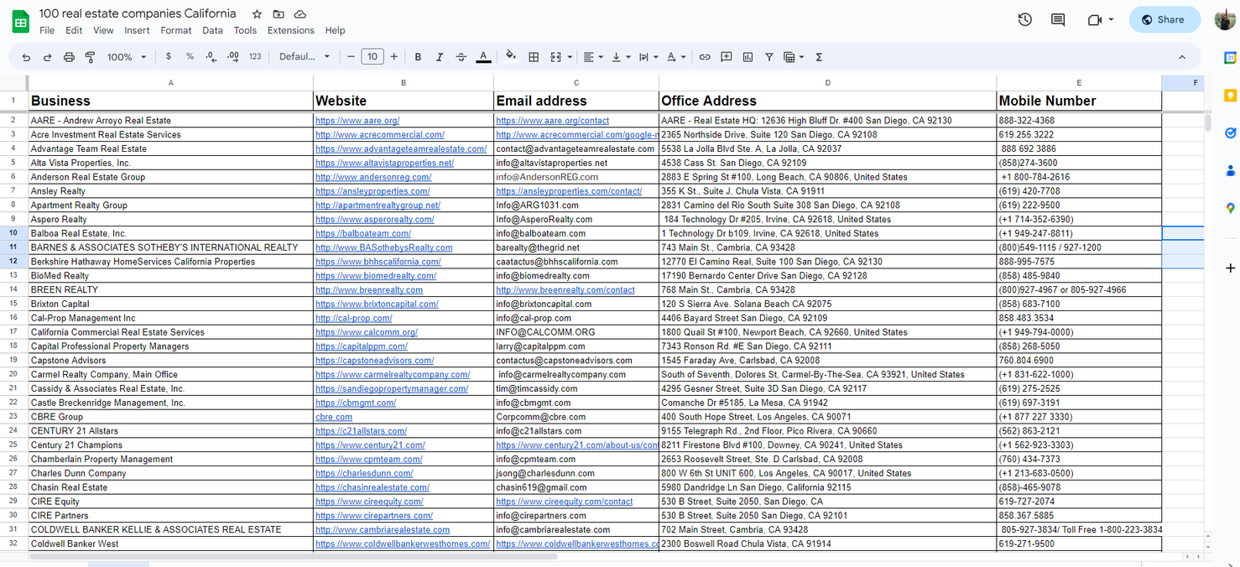
Task: Open the horizontal align dropdown
Action: point(593,57)
